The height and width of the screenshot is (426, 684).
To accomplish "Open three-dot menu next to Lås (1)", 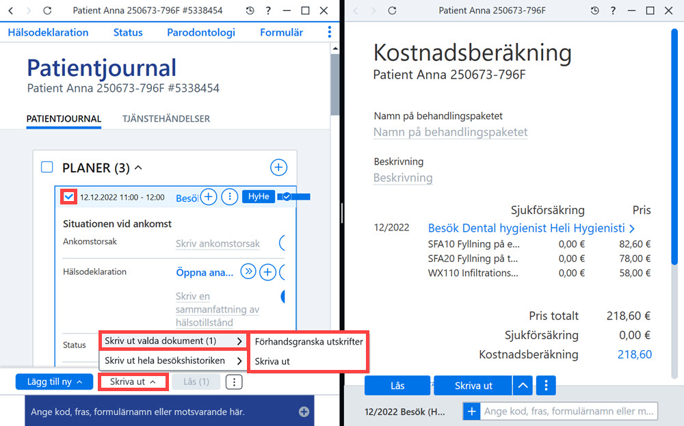I will pyautogui.click(x=234, y=382).
